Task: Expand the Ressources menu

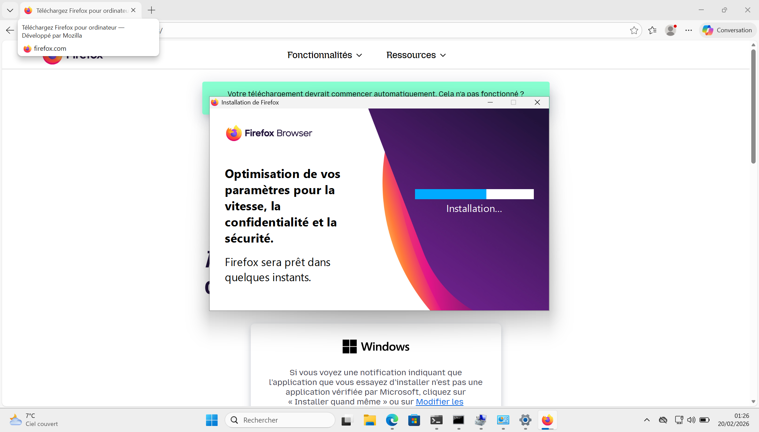Action: pyautogui.click(x=416, y=55)
